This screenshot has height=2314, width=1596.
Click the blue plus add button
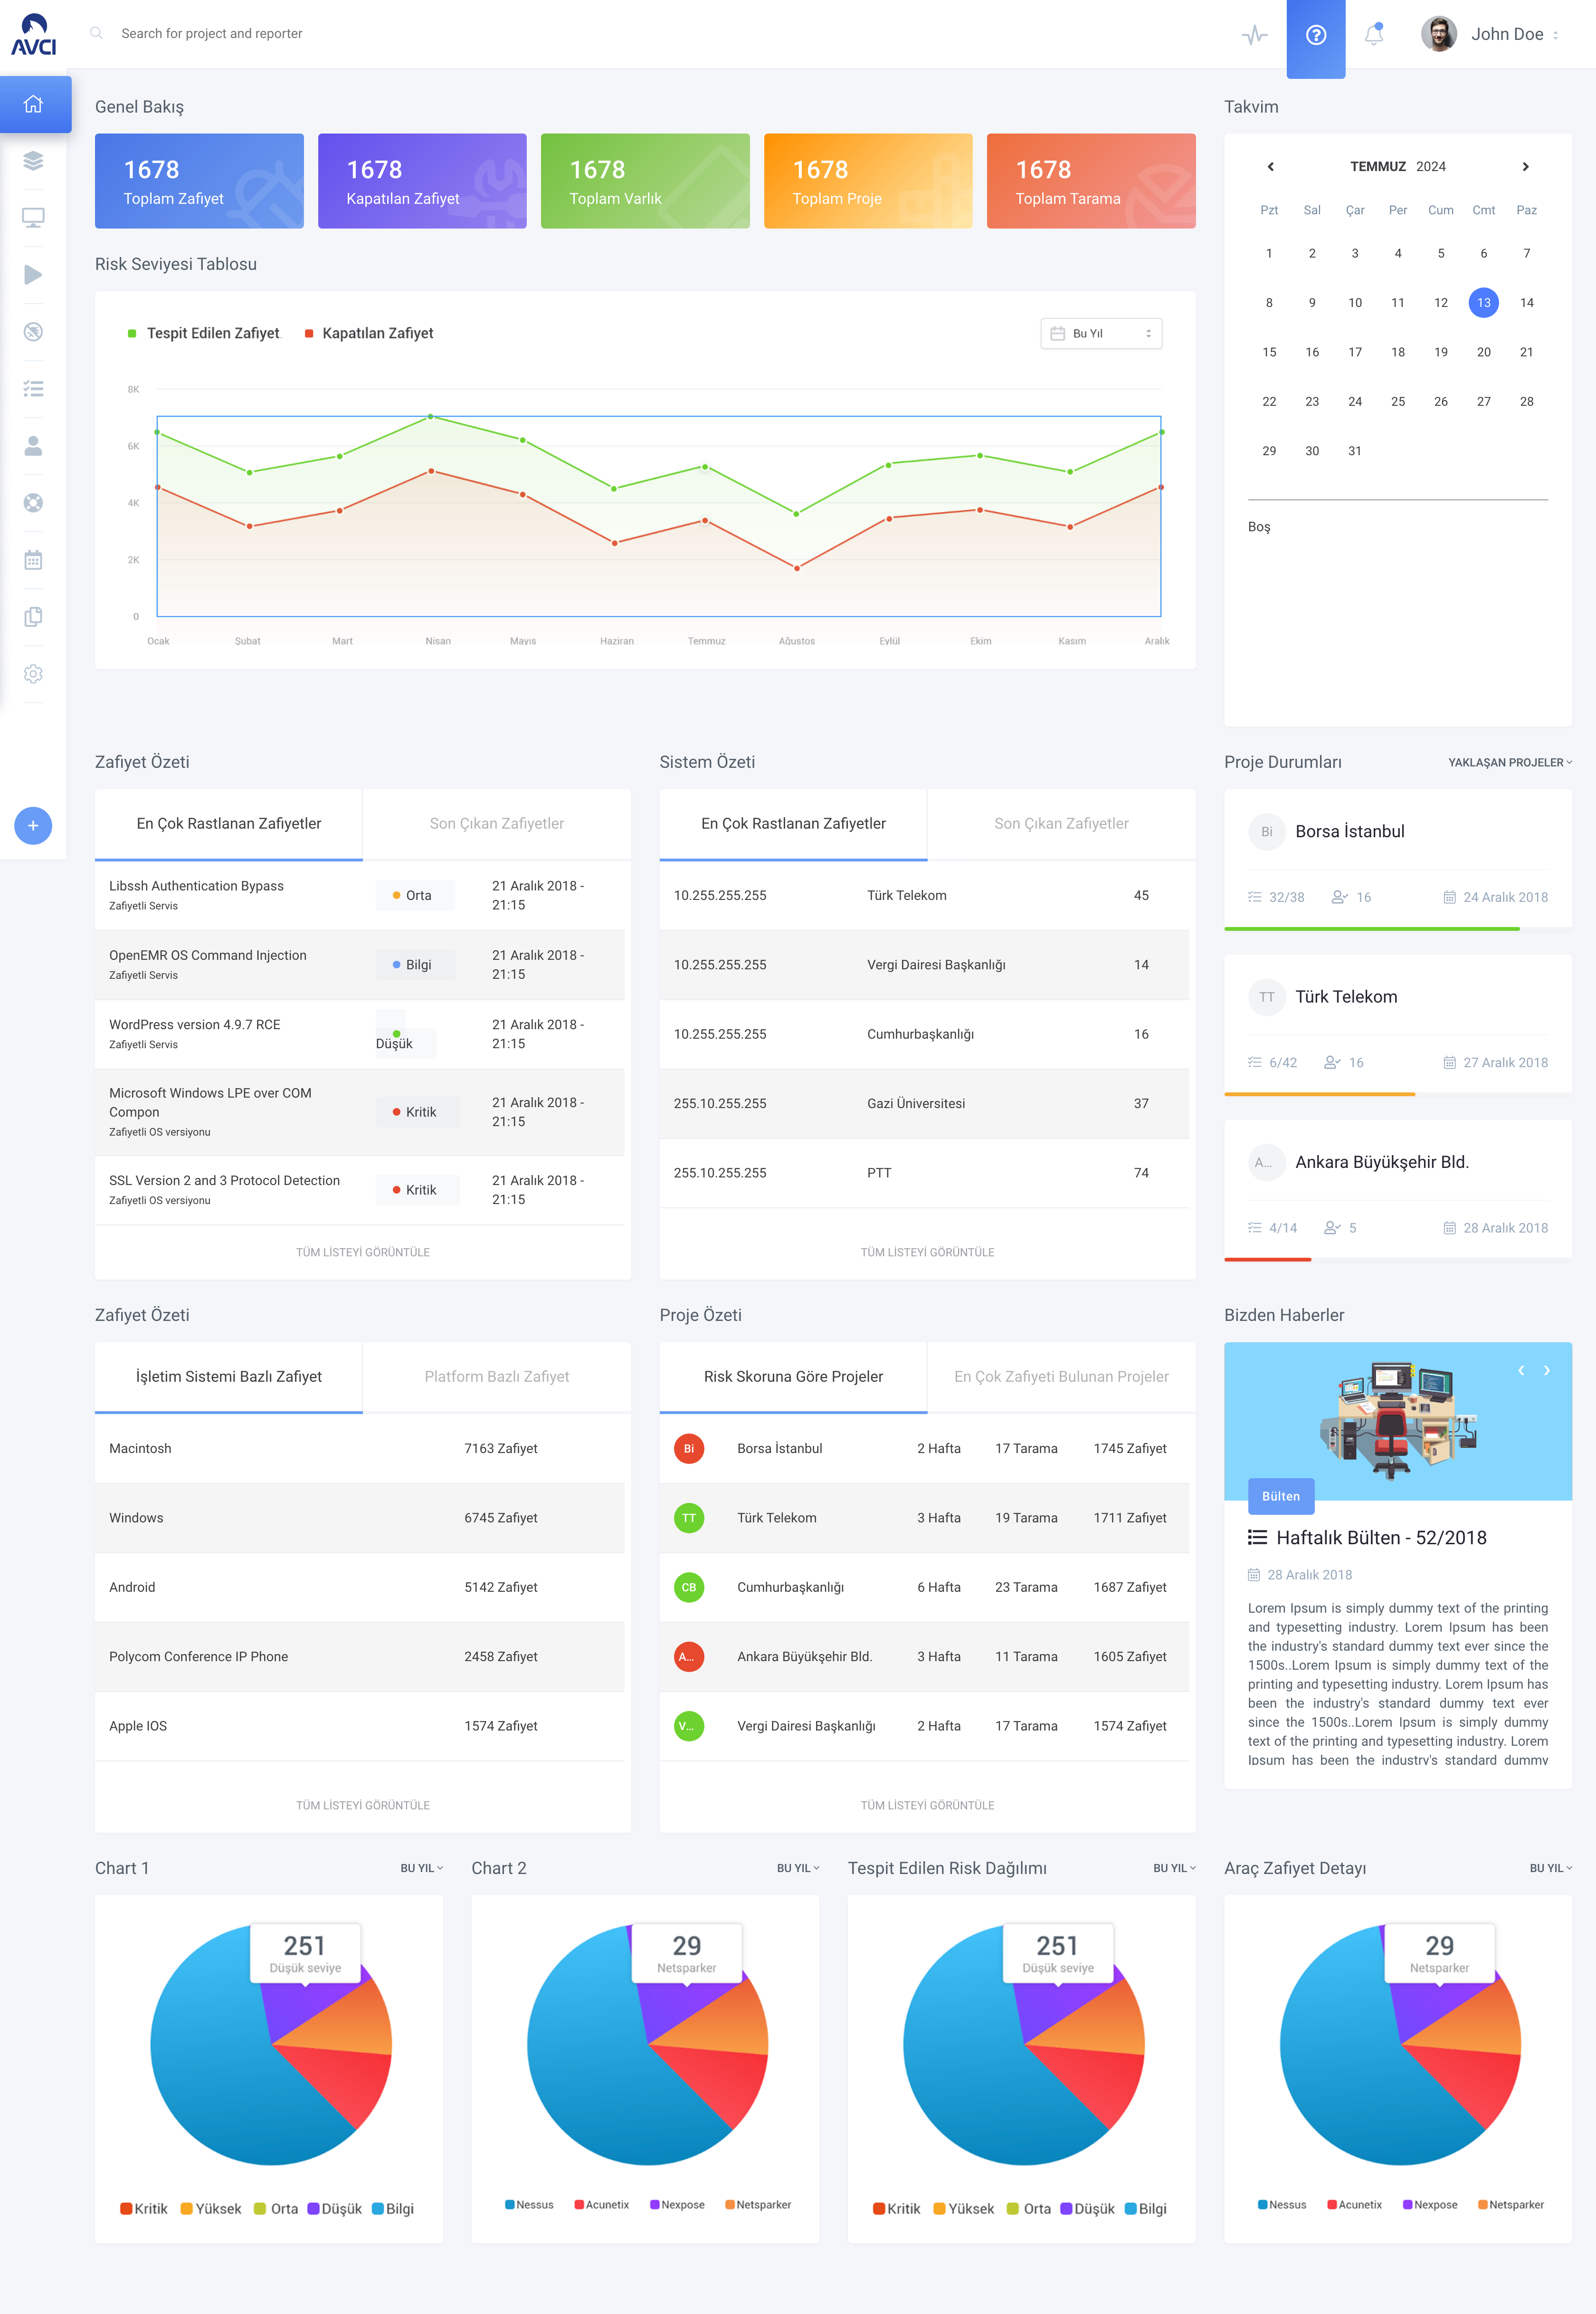click(x=33, y=825)
